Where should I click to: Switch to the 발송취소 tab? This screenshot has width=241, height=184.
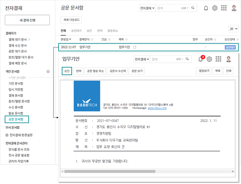click(x=112, y=31)
